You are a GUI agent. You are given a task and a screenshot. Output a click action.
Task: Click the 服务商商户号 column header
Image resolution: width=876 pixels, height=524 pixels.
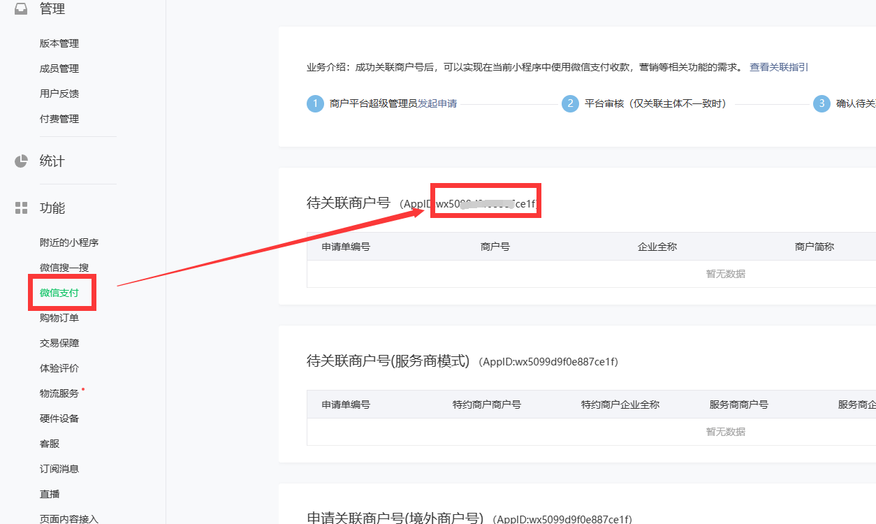point(739,405)
